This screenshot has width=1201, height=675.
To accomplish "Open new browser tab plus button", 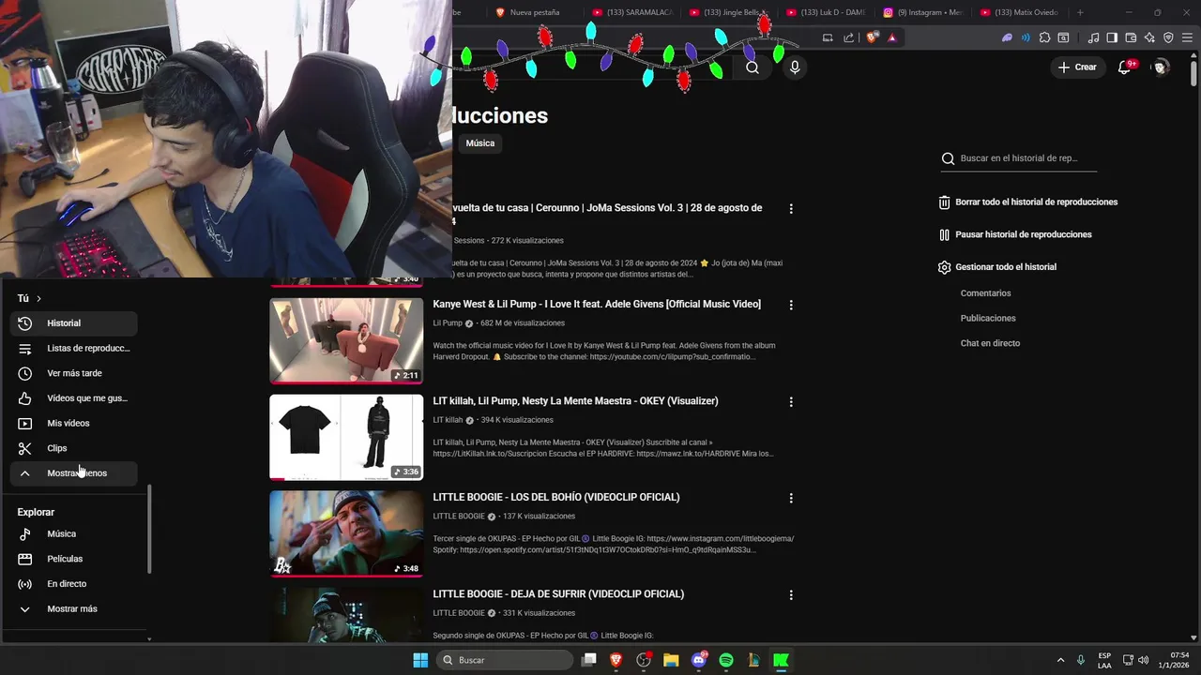I will [1080, 12].
